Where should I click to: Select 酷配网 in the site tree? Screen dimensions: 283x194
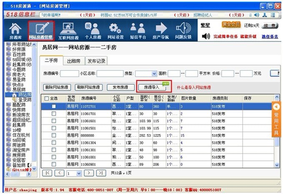click(x=19, y=105)
